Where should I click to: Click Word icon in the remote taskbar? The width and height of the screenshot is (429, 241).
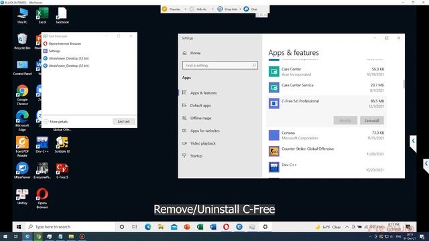(213, 227)
